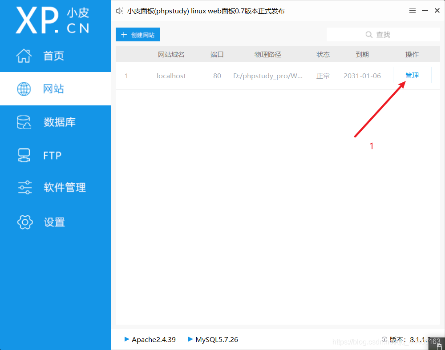Switch to the 数据库 database tab
445x350 pixels.
pyautogui.click(x=56, y=122)
